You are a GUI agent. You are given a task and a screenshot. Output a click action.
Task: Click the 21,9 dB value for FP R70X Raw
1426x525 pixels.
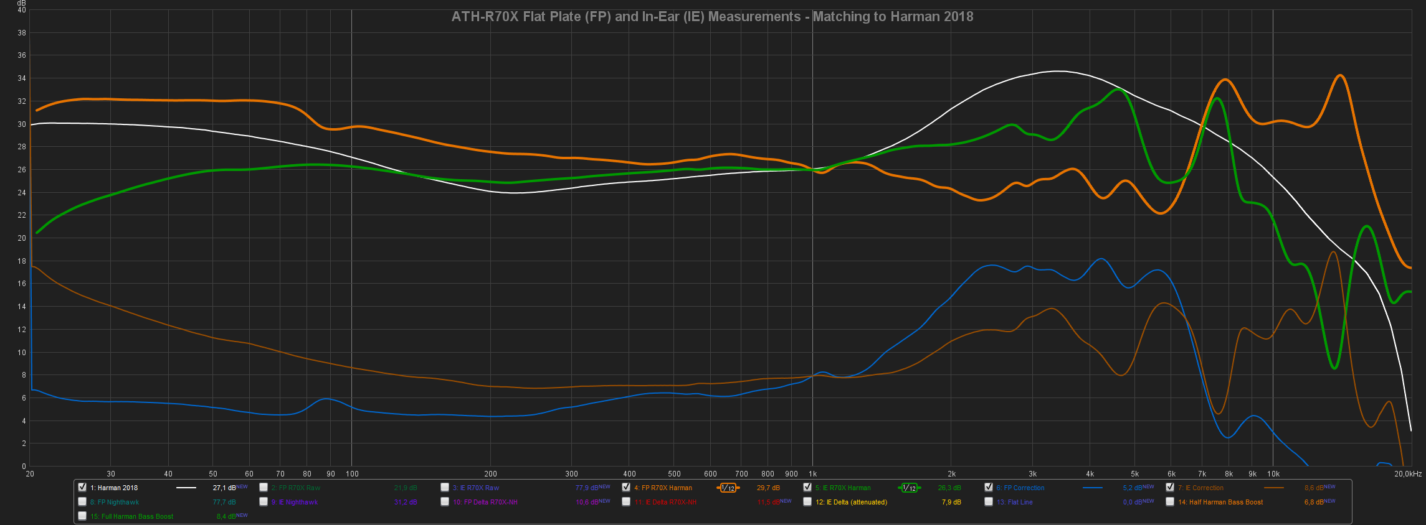pos(406,488)
